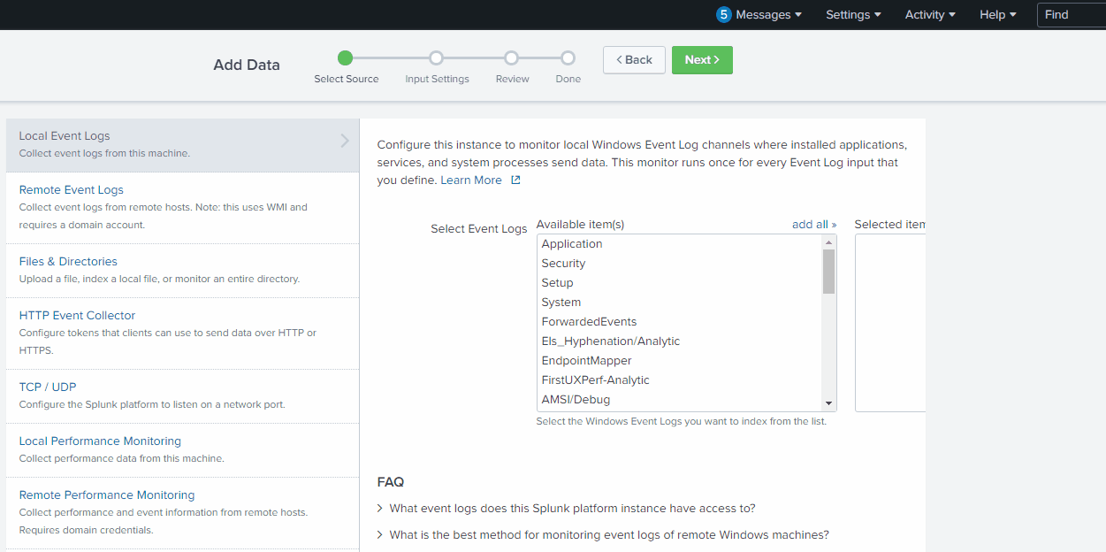Click the add all link
Viewport: 1106px width, 552px height.
[813, 225]
